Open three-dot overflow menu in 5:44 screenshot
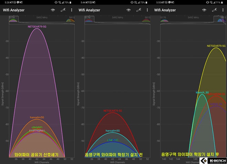Image resolution: width=227 pixels, height=164 pixels. (147, 10)
